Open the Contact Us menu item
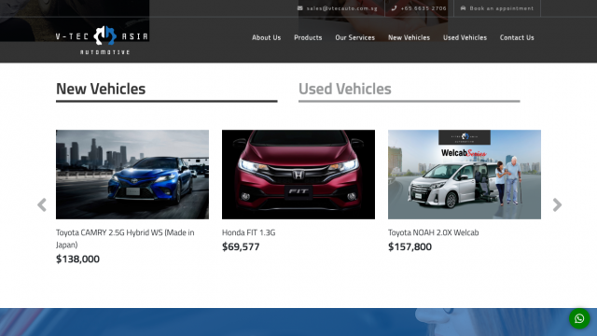The height and width of the screenshot is (336, 597). [517, 37]
